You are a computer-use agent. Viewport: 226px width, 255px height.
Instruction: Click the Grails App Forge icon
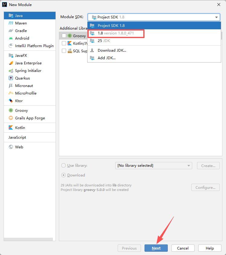click(x=11, y=118)
